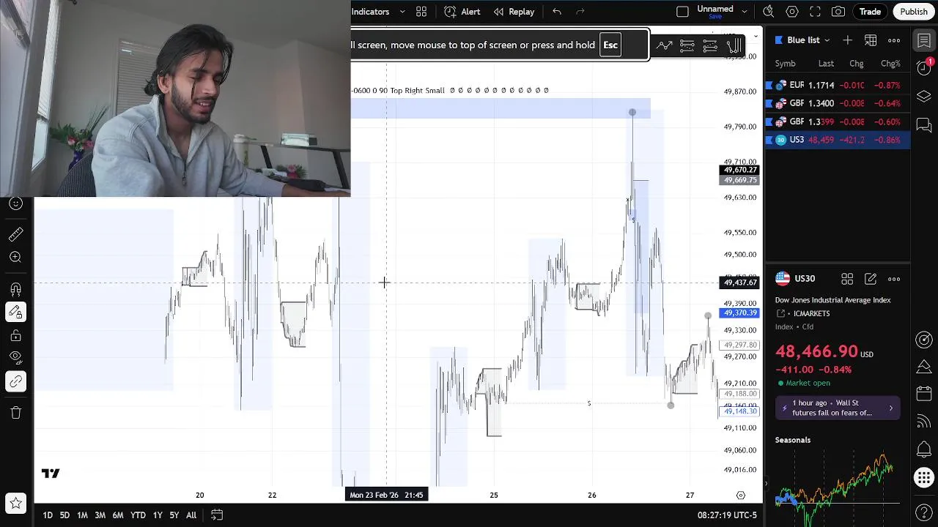Expand Indicators favorites dropdown arrow

point(402,12)
